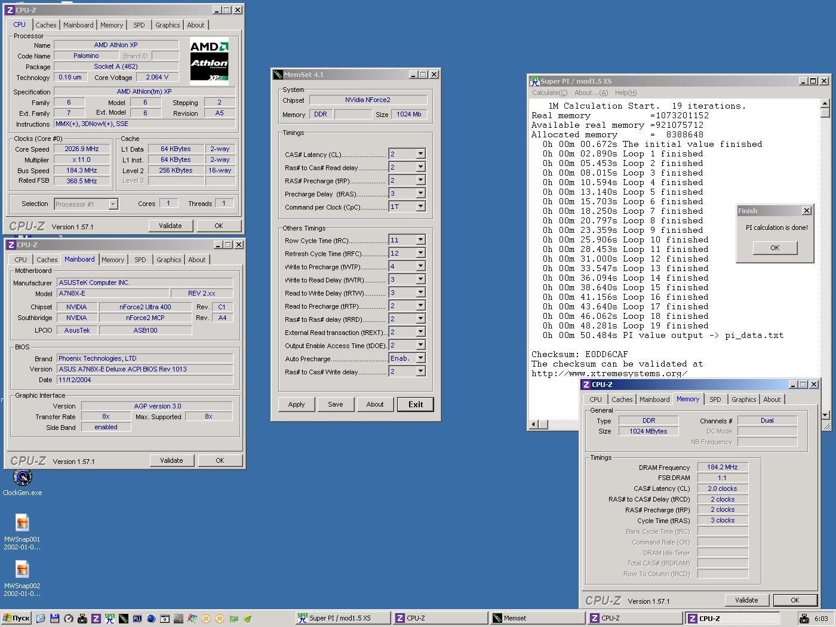Open About...(A) menu in Super PI
The image size is (836, 627).
(591, 93)
